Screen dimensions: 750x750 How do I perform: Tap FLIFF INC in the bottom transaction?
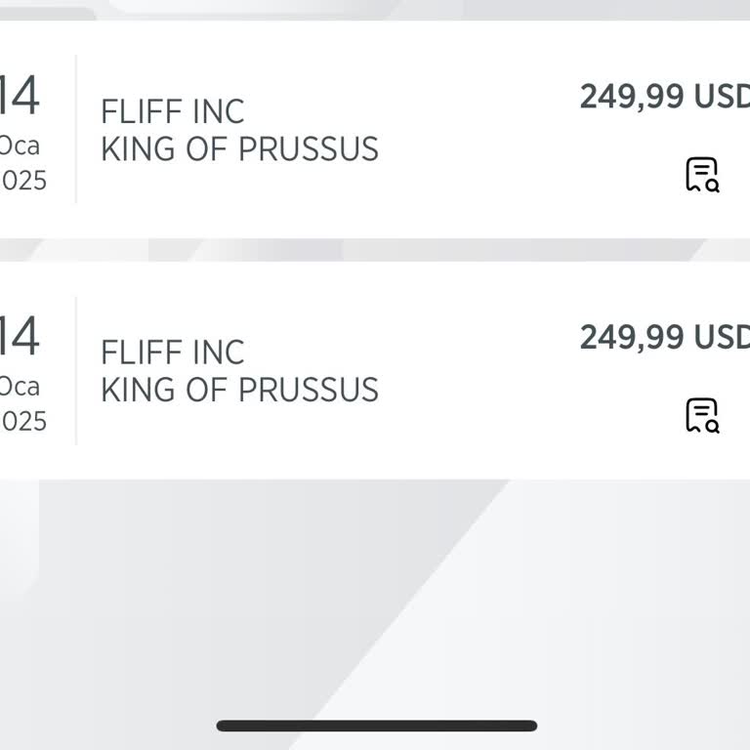point(173,352)
